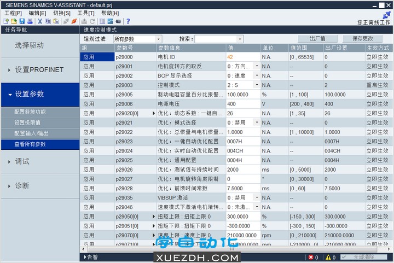
Task: Click the parameter list columns icon
Action: click(102, 21)
